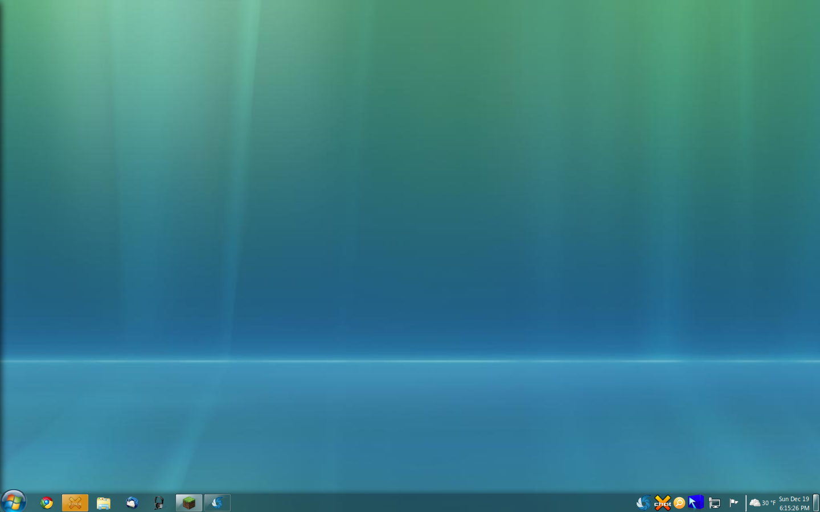
Task: Open the network connection tray icon
Action: (x=715, y=503)
